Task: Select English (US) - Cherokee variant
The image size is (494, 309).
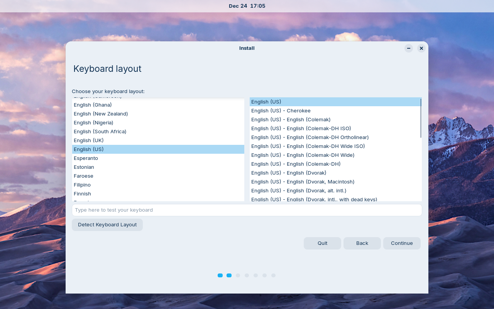Action: coord(281,110)
